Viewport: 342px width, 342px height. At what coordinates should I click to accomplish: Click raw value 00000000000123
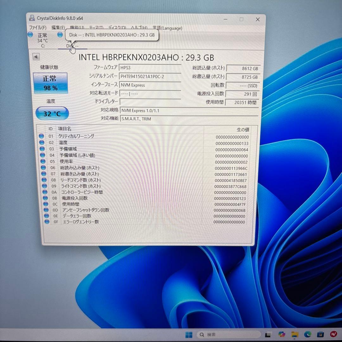click(230, 199)
